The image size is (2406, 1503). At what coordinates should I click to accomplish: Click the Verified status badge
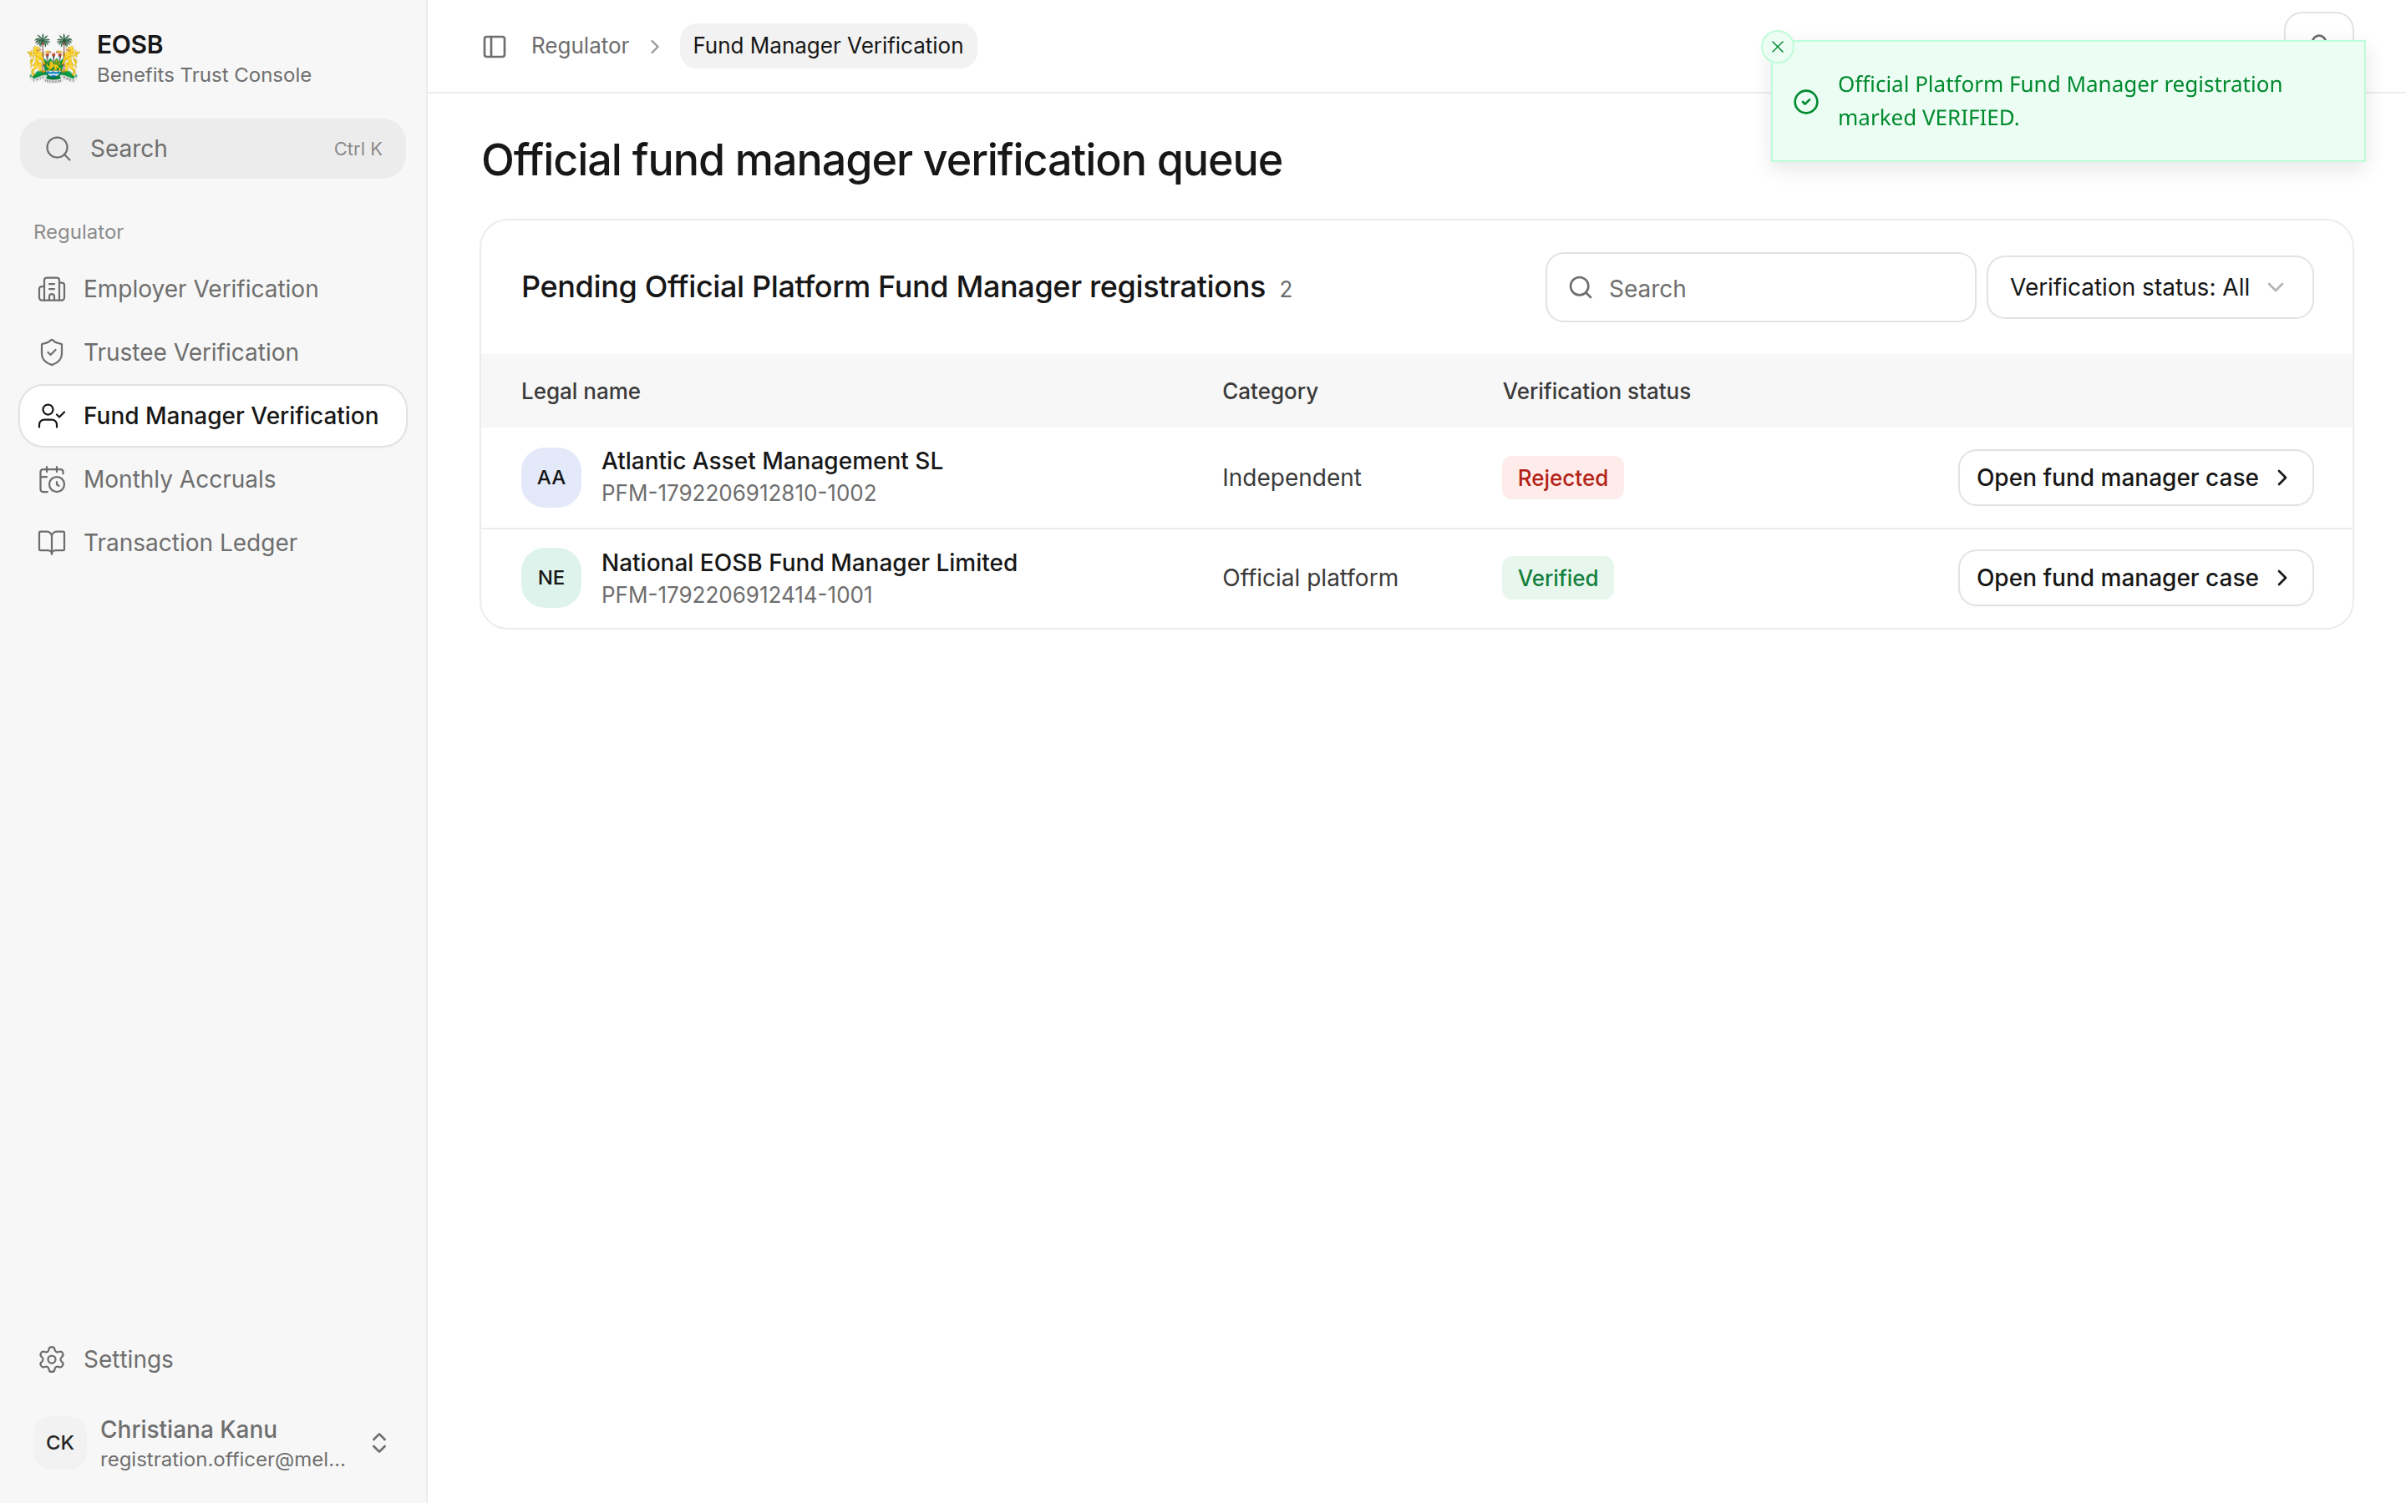pos(1557,578)
